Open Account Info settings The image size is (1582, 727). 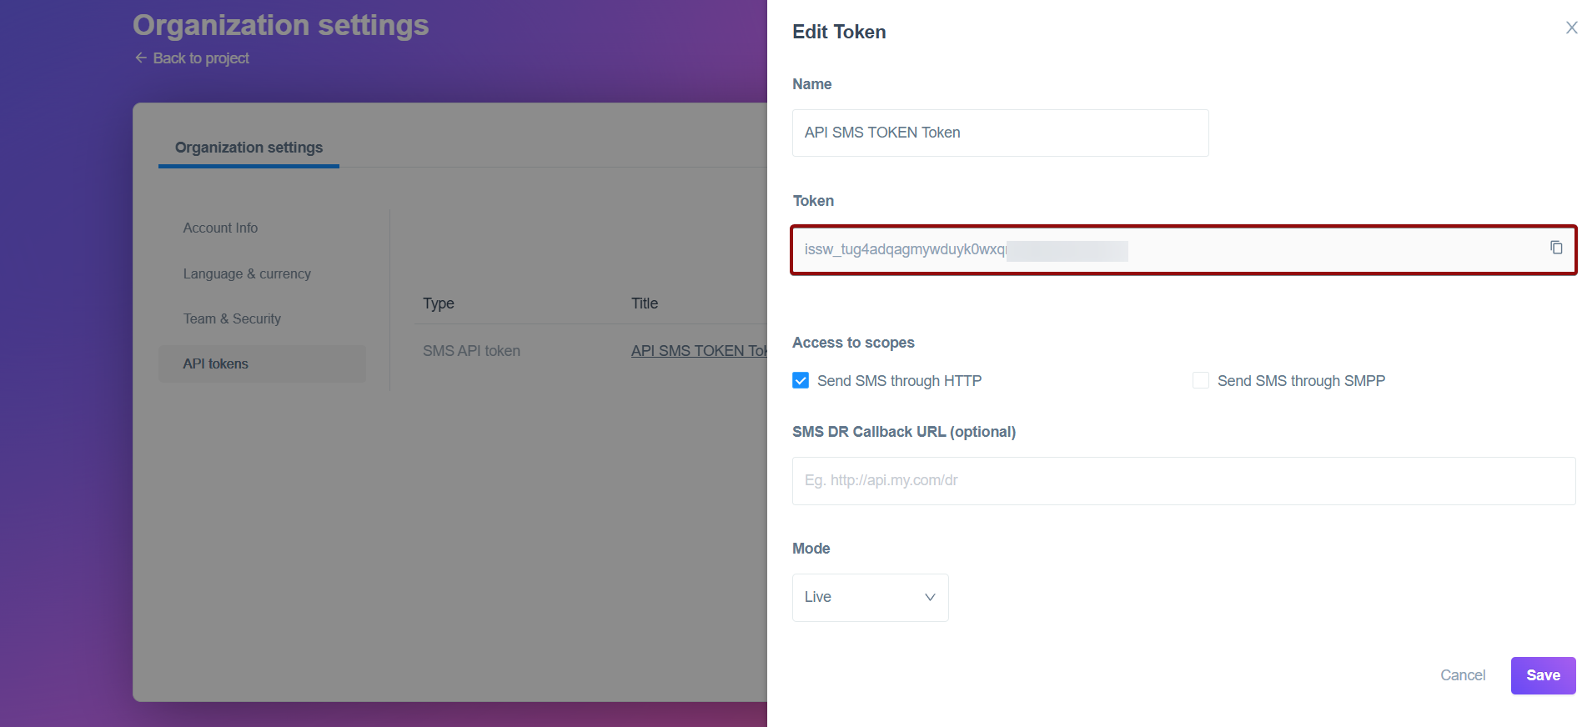pos(220,228)
